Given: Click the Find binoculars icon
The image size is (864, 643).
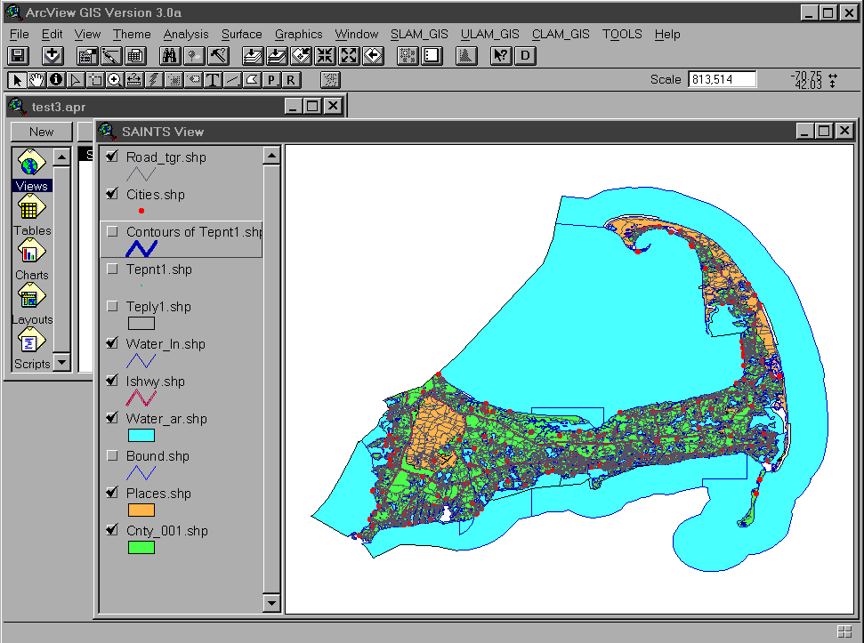Looking at the screenshot, I should click(170, 56).
